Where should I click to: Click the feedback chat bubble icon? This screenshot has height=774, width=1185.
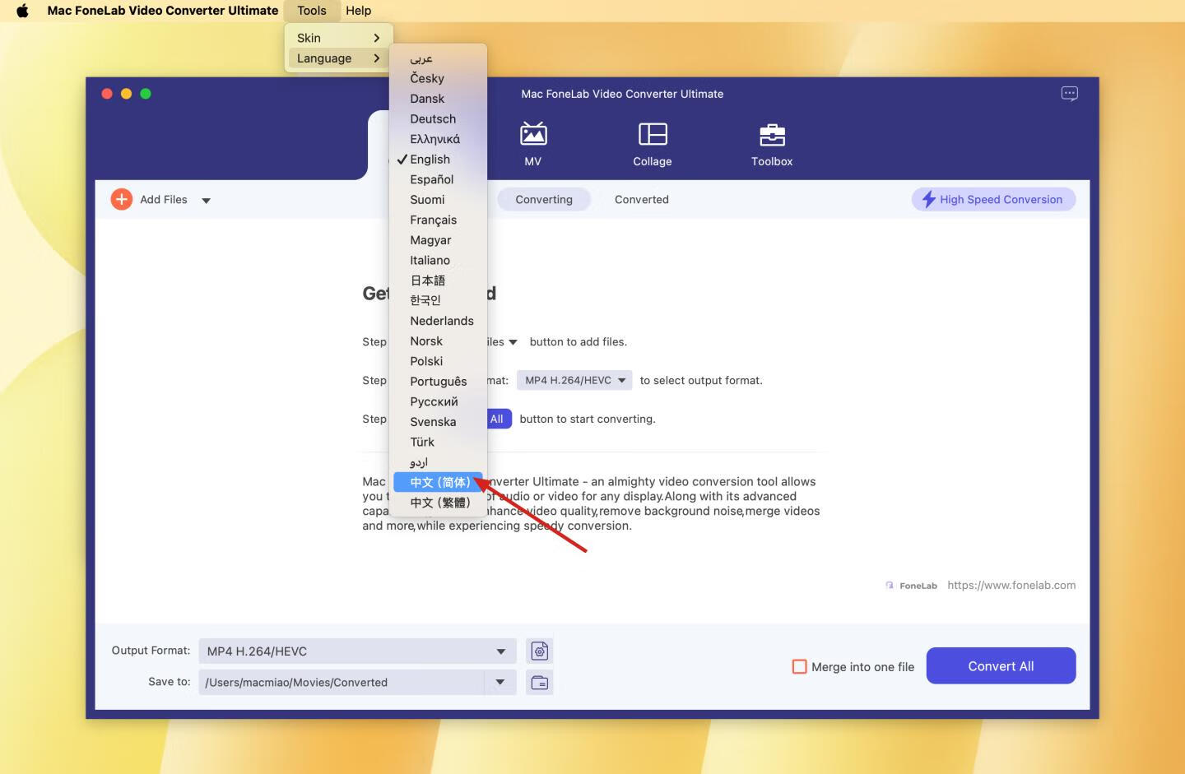(x=1069, y=94)
